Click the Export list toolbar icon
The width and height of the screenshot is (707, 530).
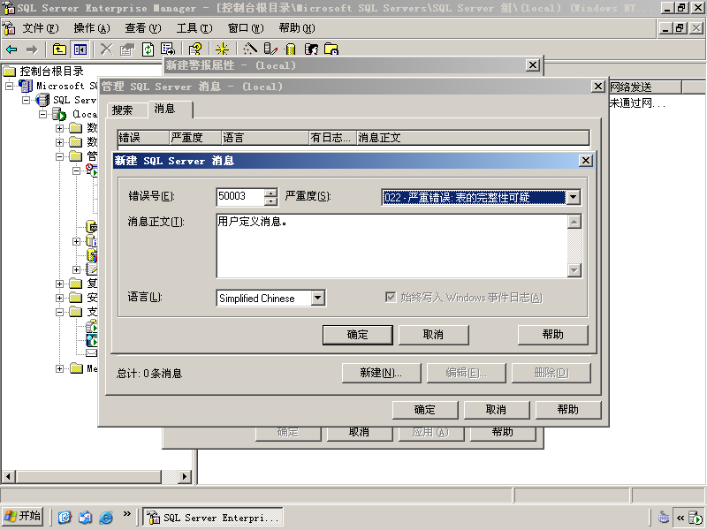coord(167,49)
